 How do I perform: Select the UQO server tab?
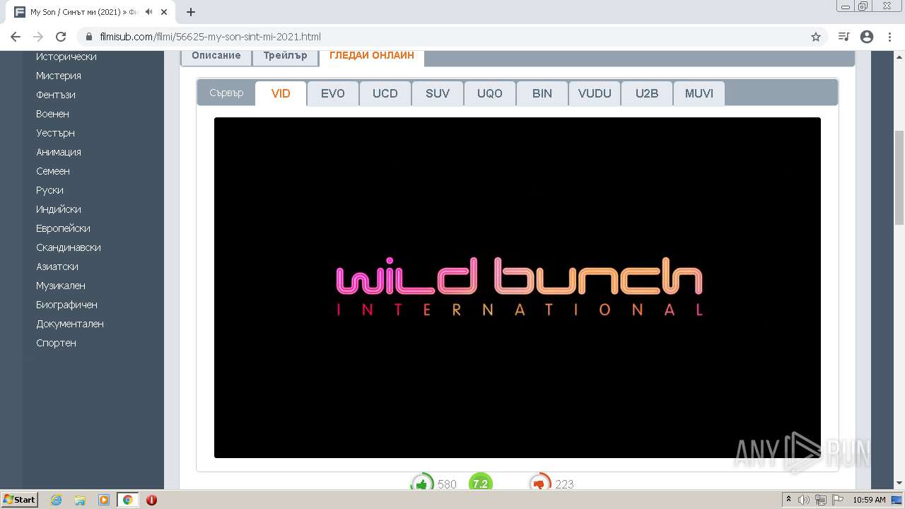[x=490, y=93]
